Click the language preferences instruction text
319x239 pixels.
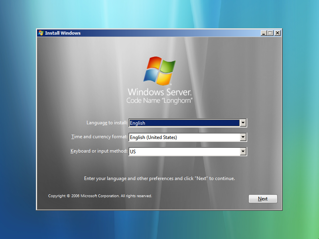(159, 178)
